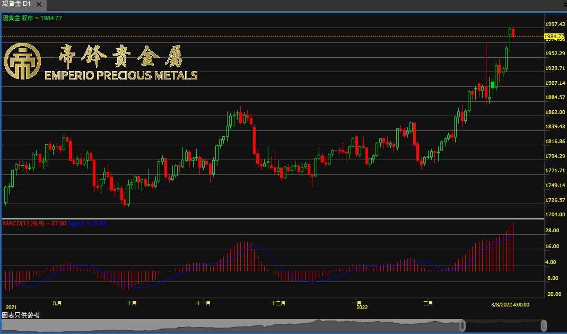Click the MACD(12,26,9) = 37.00 label
567x334 pixels.
(x=34, y=223)
